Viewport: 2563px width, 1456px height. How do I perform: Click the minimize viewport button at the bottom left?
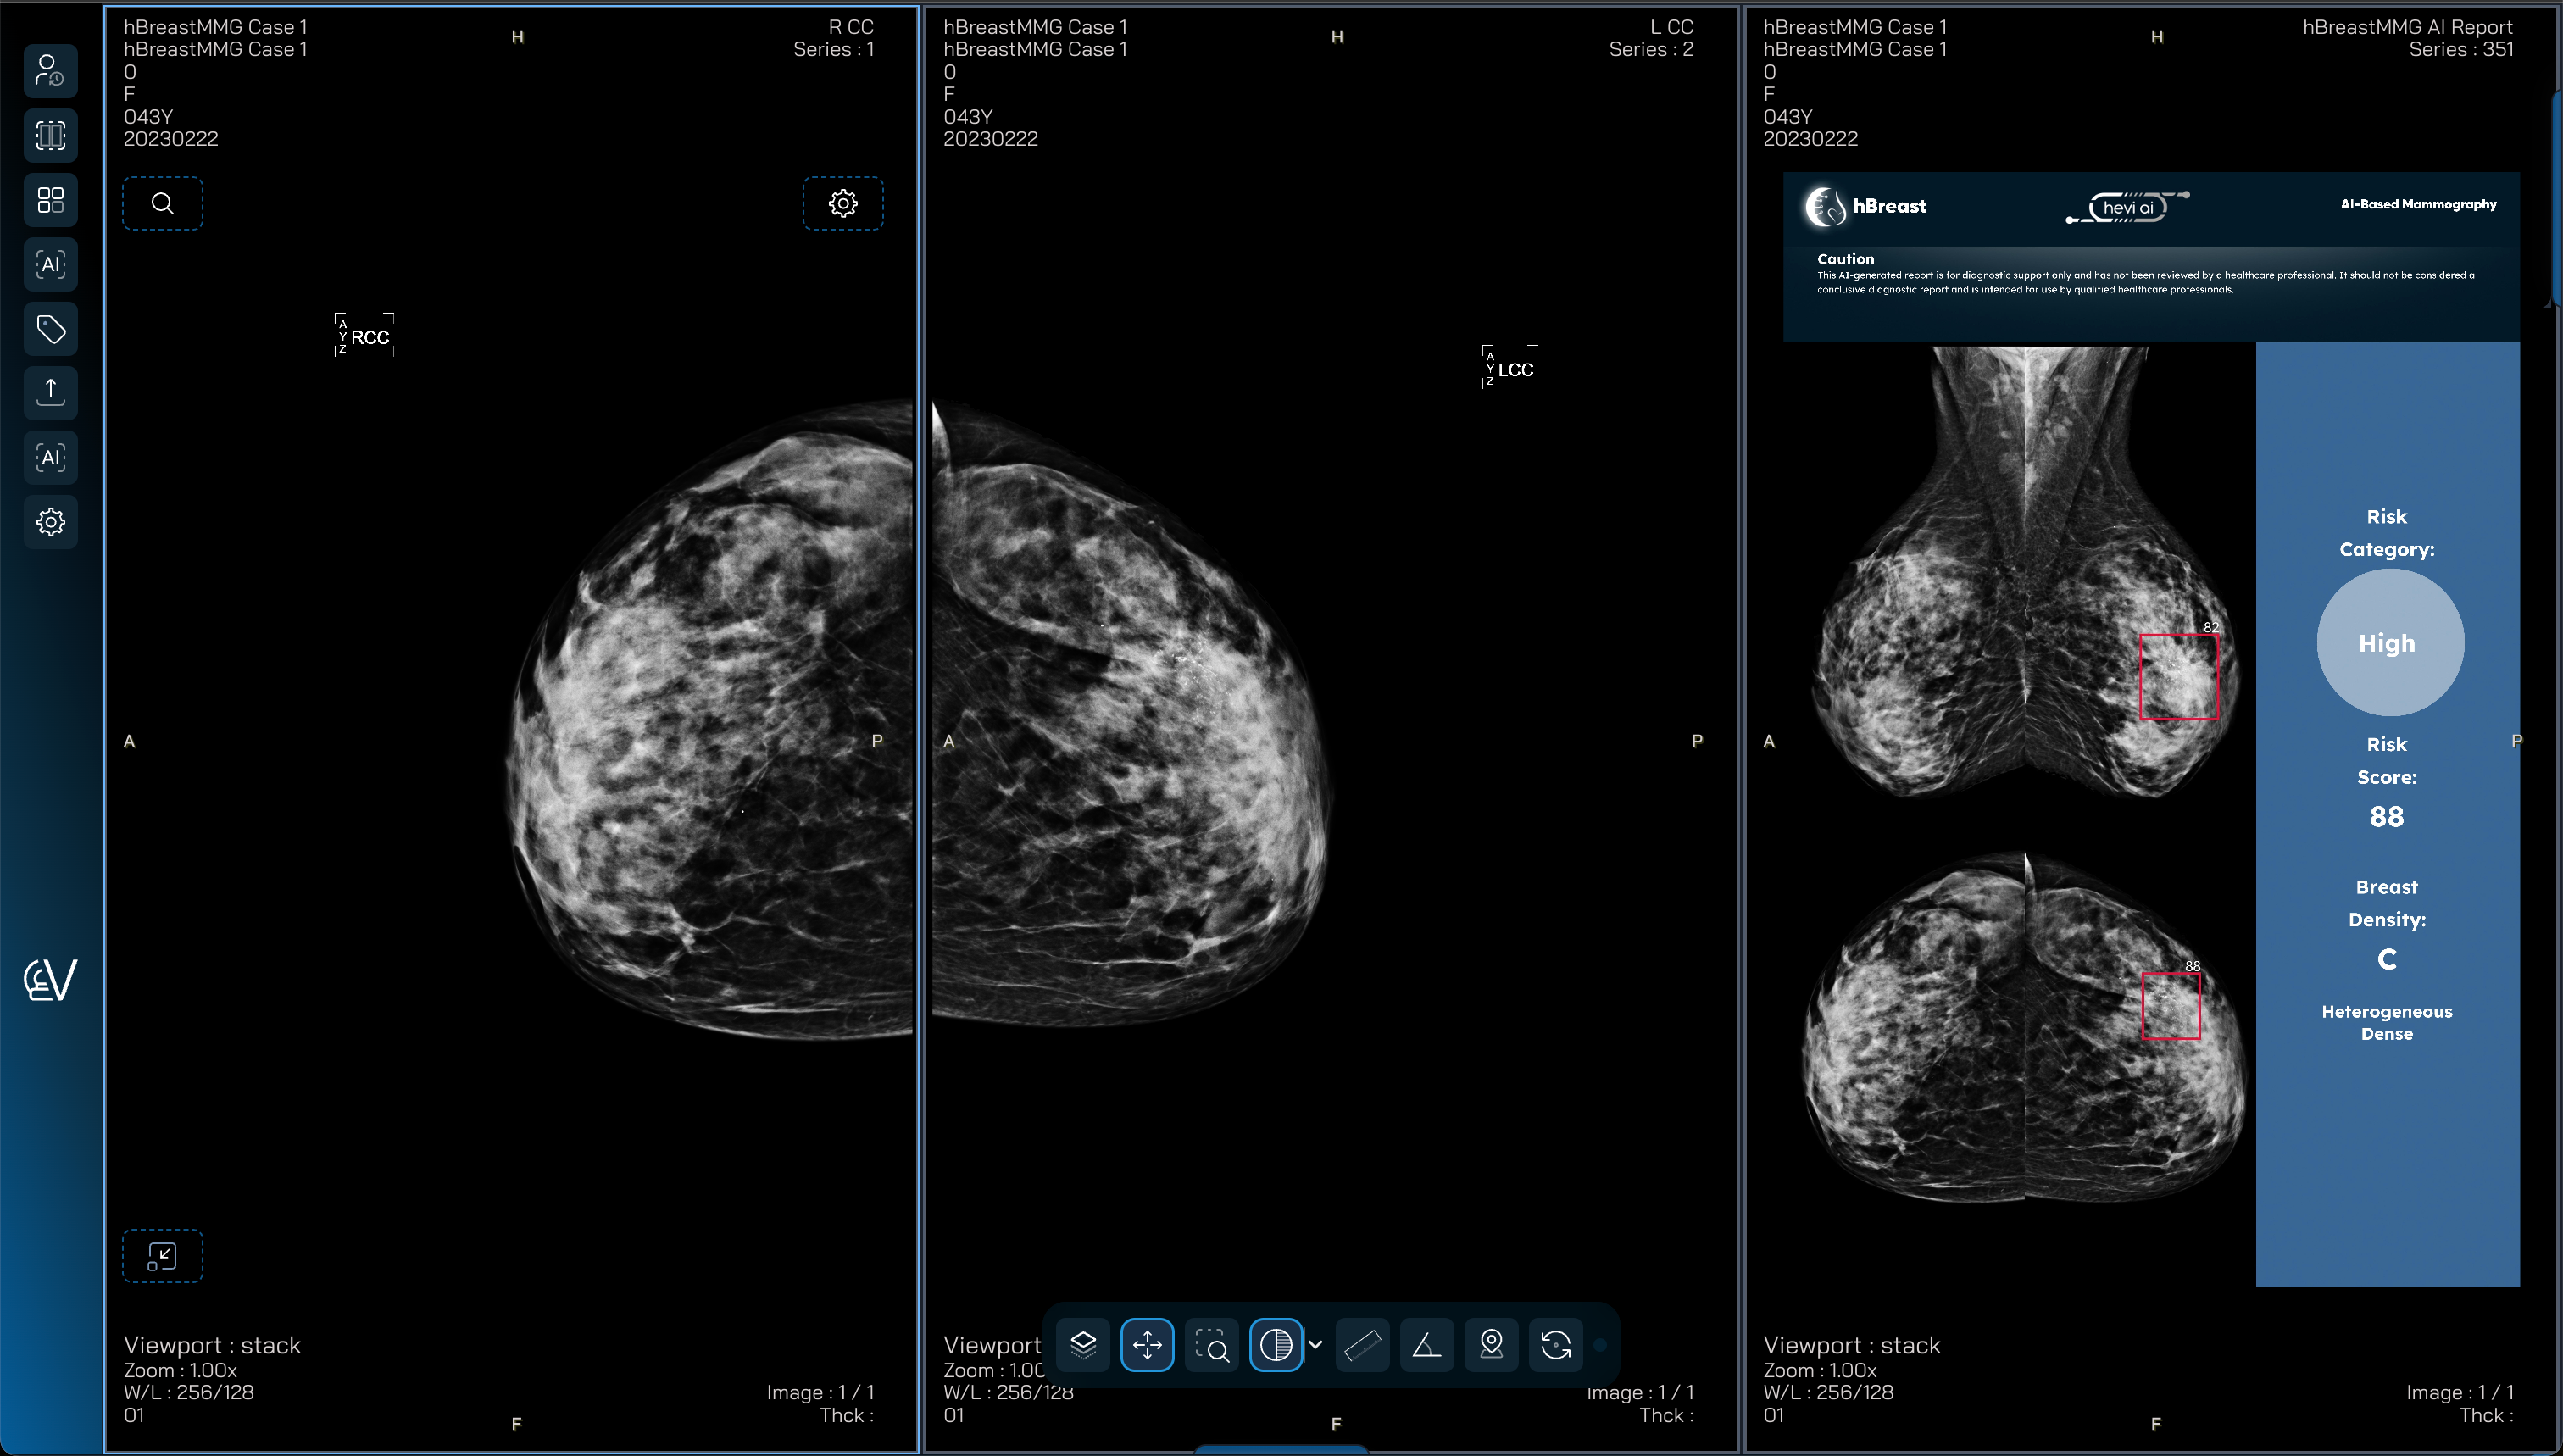pos(162,1256)
